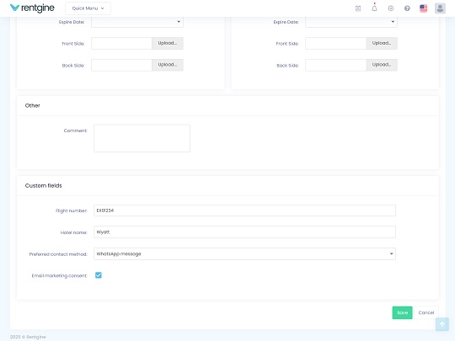Open Preferred contact method dropdown
The height and width of the screenshot is (341, 455).
tap(244, 253)
